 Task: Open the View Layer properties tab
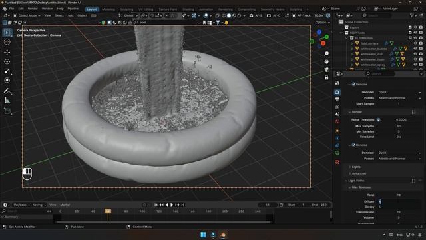[x=337, y=107]
